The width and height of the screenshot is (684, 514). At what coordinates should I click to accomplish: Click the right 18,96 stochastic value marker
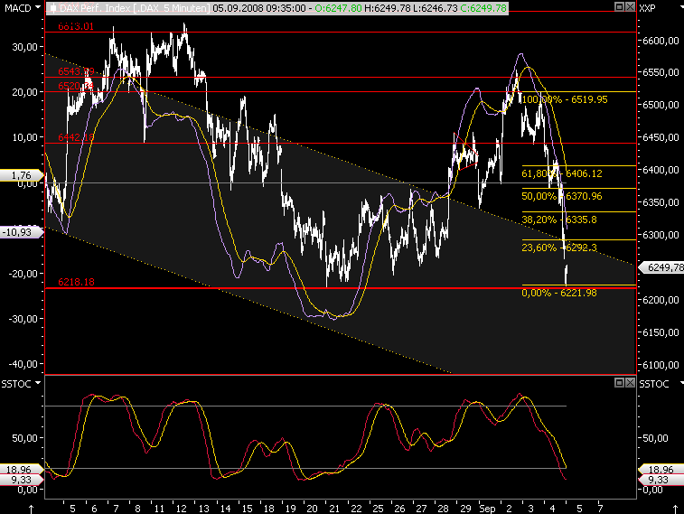[661, 470]
